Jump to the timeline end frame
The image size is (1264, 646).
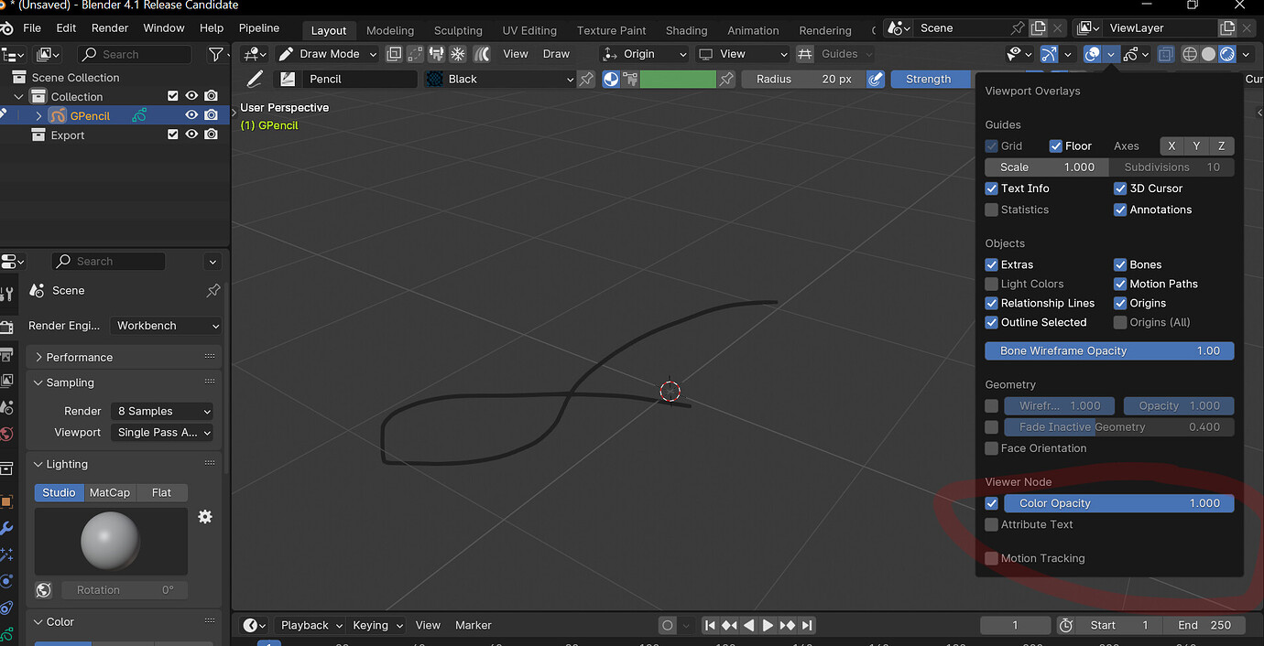[x=807, y=625]
